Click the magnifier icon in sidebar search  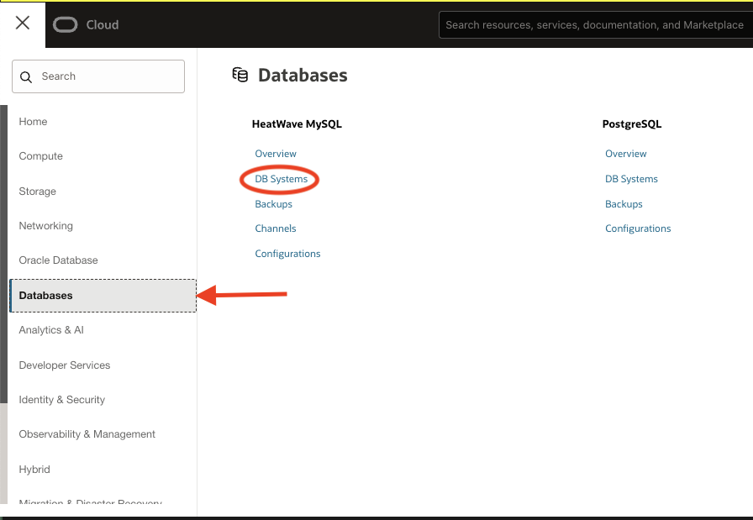[x=26, y=76]
